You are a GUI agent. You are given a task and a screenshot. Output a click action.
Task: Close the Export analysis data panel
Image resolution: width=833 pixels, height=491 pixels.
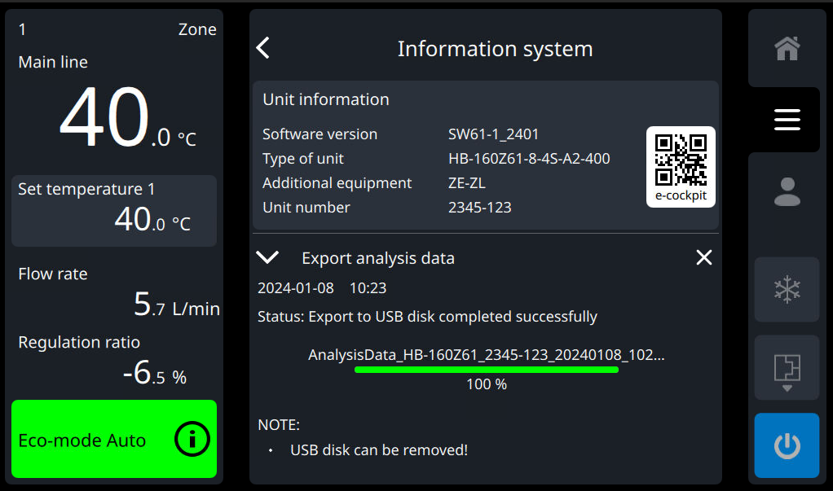[x=704, y=258]
